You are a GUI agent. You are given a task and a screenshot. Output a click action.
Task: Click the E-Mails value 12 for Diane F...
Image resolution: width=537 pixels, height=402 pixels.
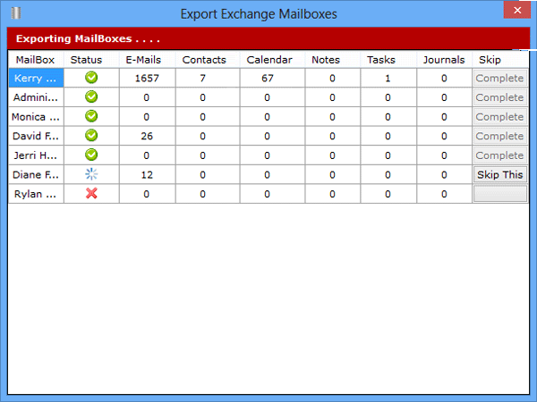[147, 175]
